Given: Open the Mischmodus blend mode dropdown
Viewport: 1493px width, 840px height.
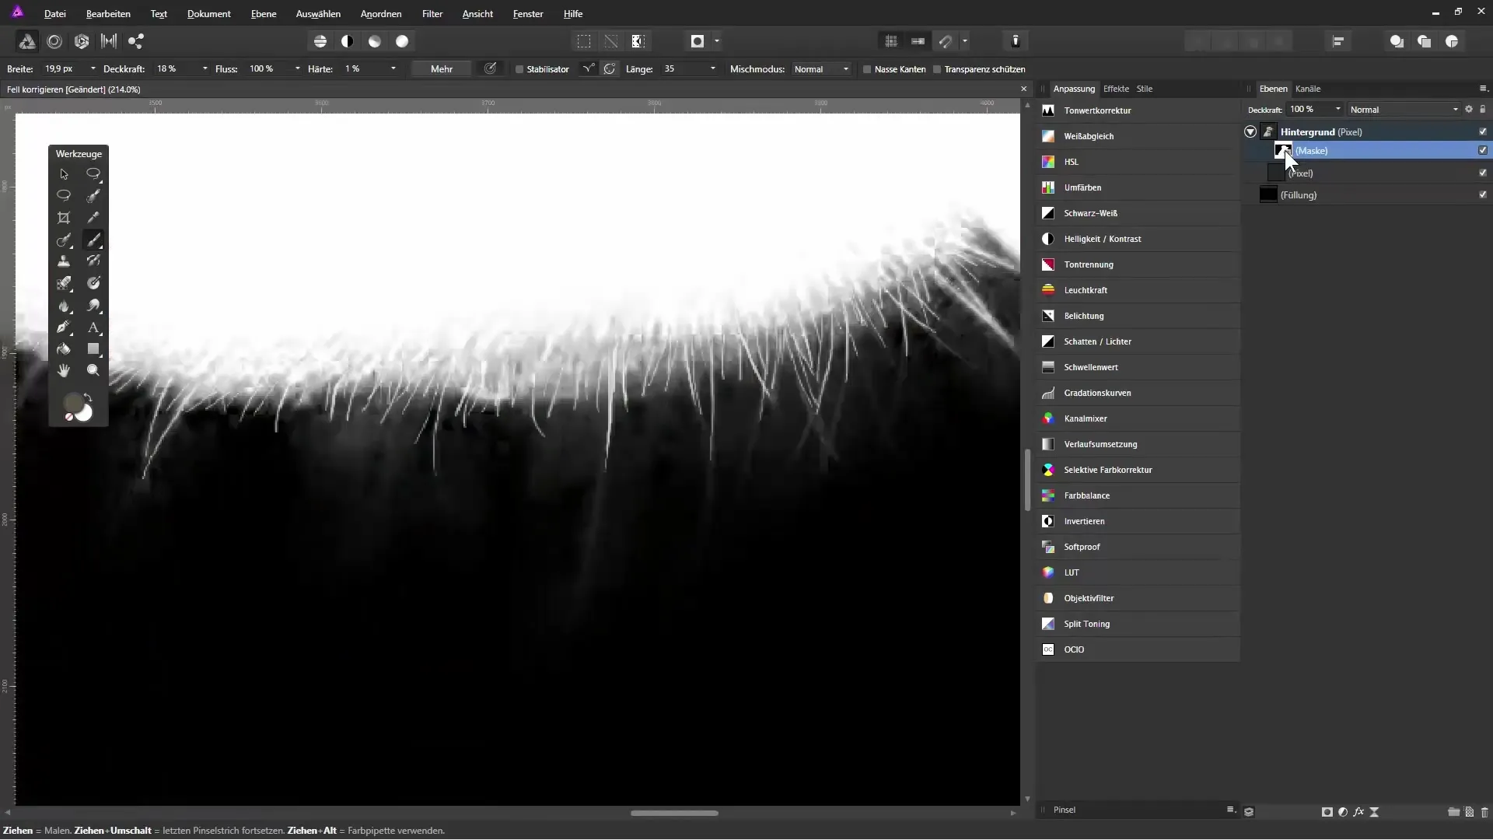Looking at the screenshot, I should [821, 69].
